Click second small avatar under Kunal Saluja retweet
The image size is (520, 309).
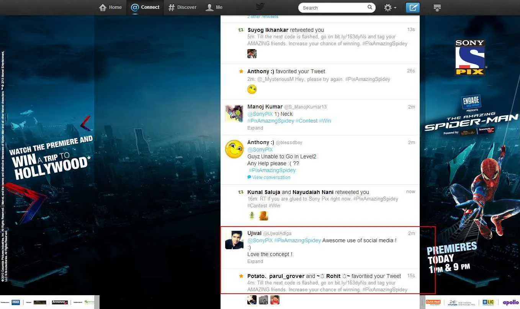263,216
